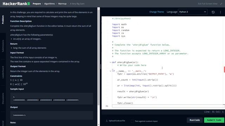Click the scroll up arrow of problem panel
Viewport: 225px width, 126px height.
coord(98,8)
